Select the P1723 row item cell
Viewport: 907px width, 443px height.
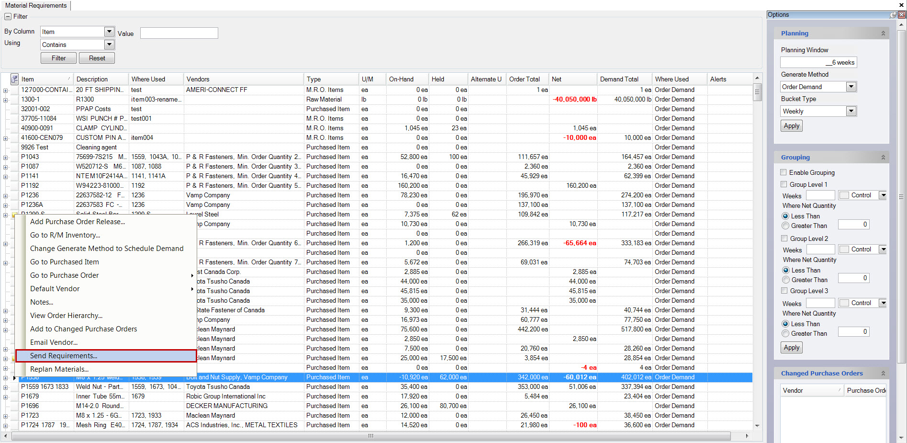click(x=46, y=415)
